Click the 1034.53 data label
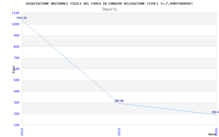The width and height of the screenshot is (219, 137). [x=22, y=18]
